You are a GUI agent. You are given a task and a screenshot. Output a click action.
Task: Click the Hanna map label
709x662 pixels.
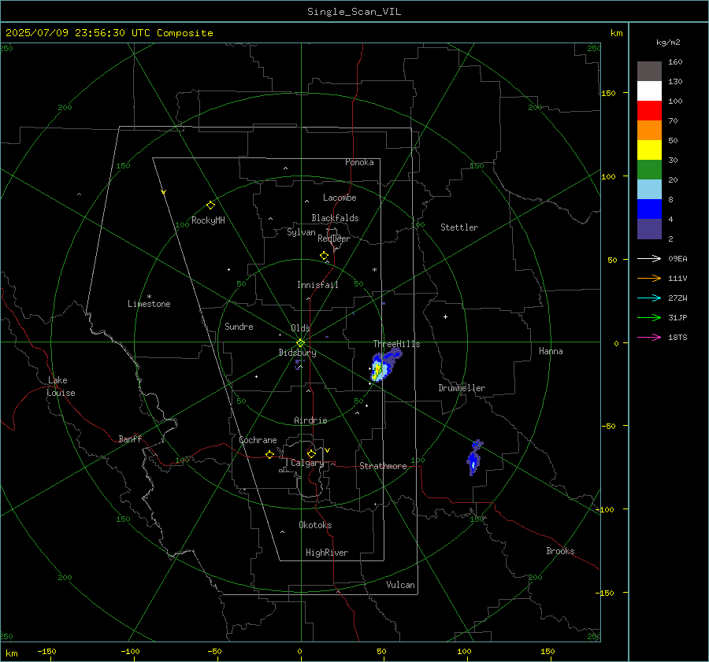tap(551, 351)
